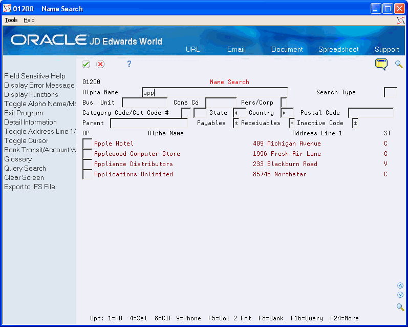Click Export to IFS File in the sidebar
Viewport: 408px width, 327px height.
(29, 187)
